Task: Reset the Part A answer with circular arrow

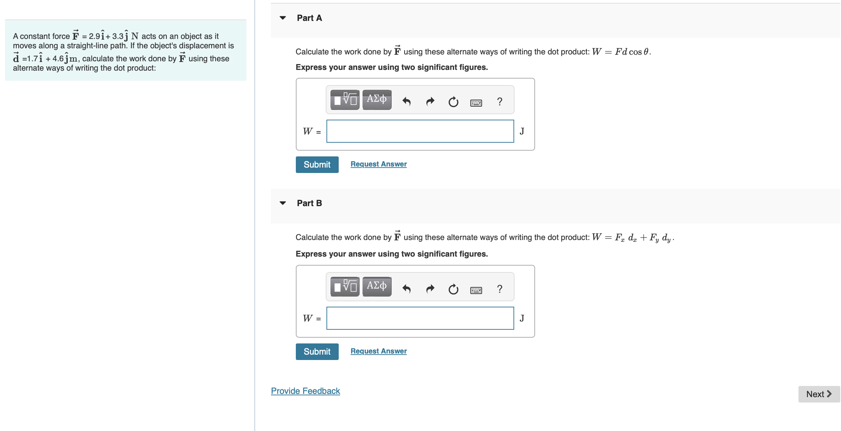Action: (x=453, y=102)
